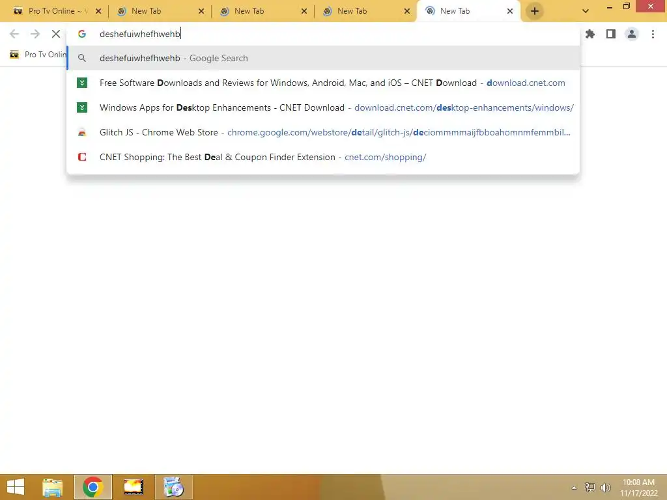
Task: Expand the tab search chevron
Action: point(586,11)
